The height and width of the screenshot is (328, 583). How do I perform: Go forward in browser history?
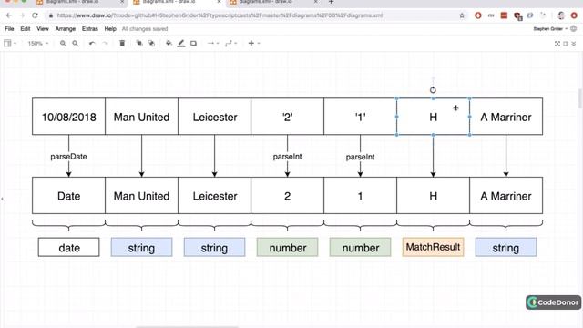[22, 15]
